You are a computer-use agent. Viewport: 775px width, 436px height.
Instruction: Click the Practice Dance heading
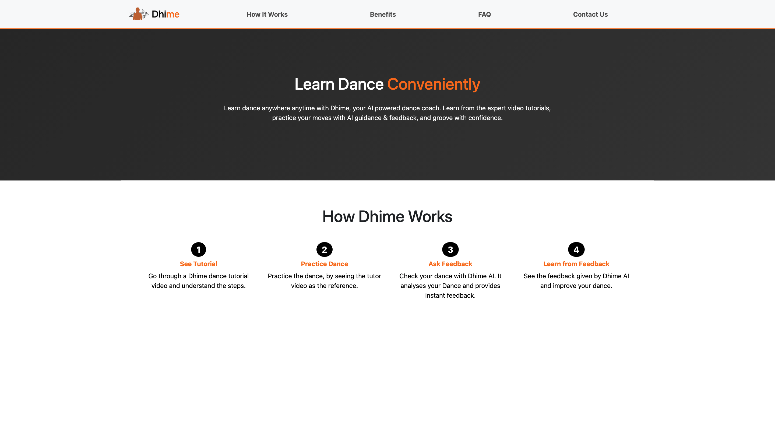(324, 264)
